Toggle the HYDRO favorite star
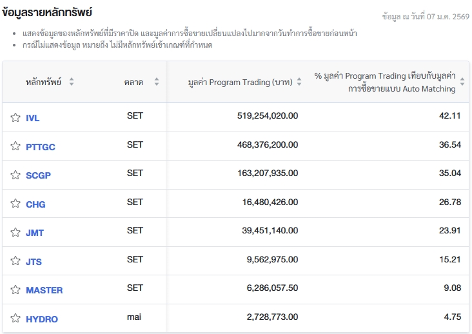Image resolution: width=472 pixels, height=334 pixels. pos(15,319)
